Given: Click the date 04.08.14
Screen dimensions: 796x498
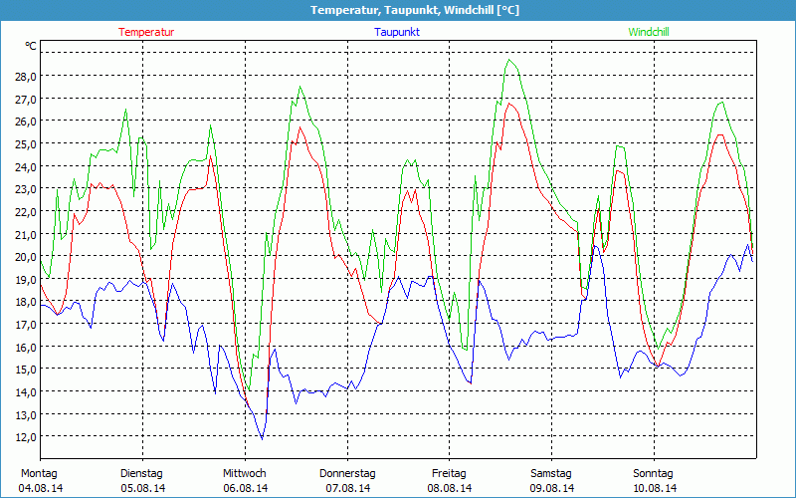Looking at the screenshot, I should (x=41, y=488).
